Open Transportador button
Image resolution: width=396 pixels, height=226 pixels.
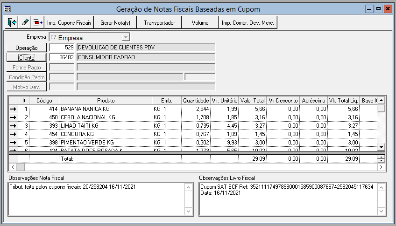click(159, 22)
